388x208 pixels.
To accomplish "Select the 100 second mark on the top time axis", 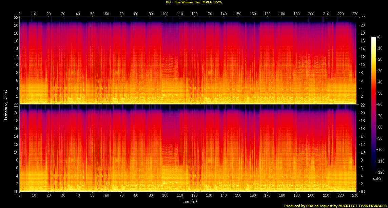I will [165, 14].
